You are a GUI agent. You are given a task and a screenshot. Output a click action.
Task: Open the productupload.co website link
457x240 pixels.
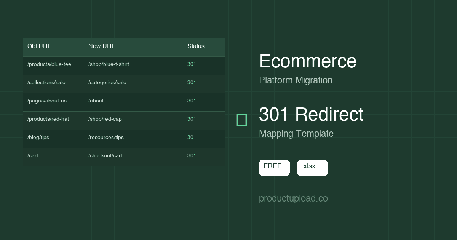click(293, 198)
